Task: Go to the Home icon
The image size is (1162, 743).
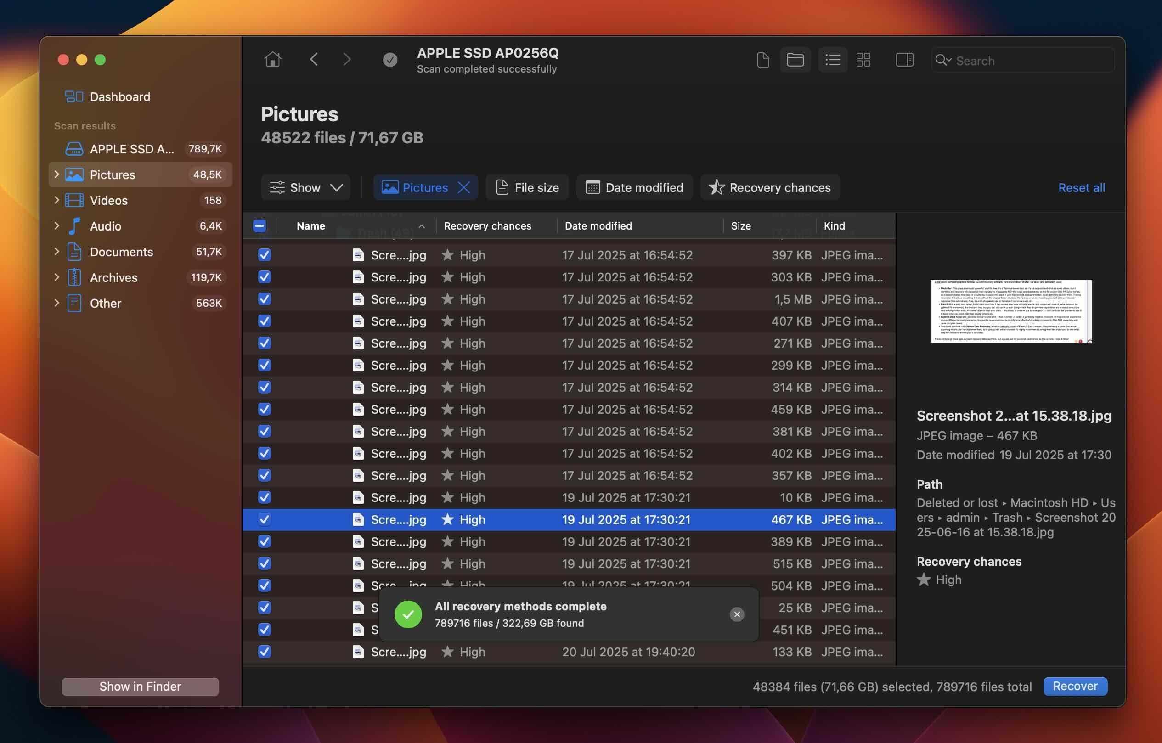Action: 273,60
